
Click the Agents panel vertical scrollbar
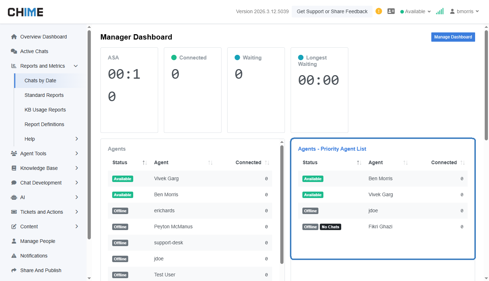coord(282,203)
